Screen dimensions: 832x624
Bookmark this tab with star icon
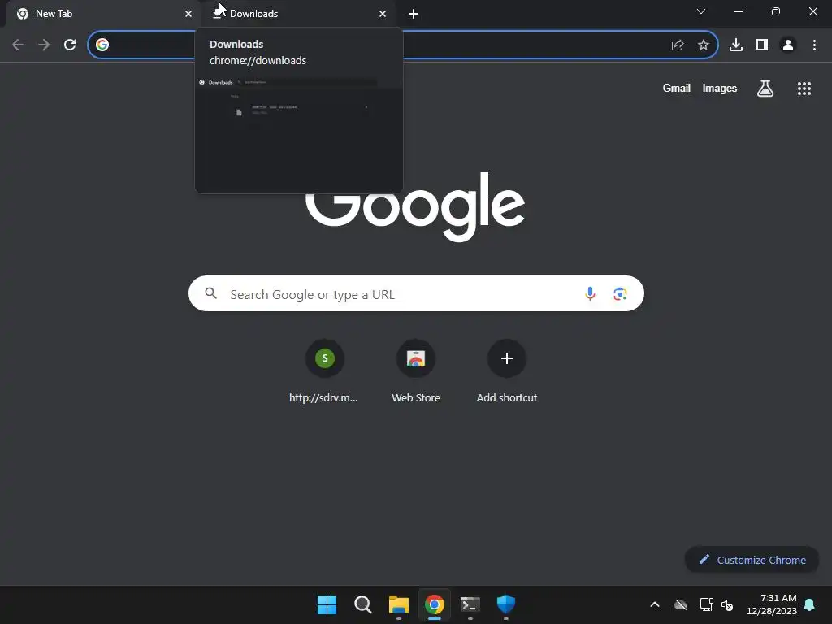[x=704, y=45]
